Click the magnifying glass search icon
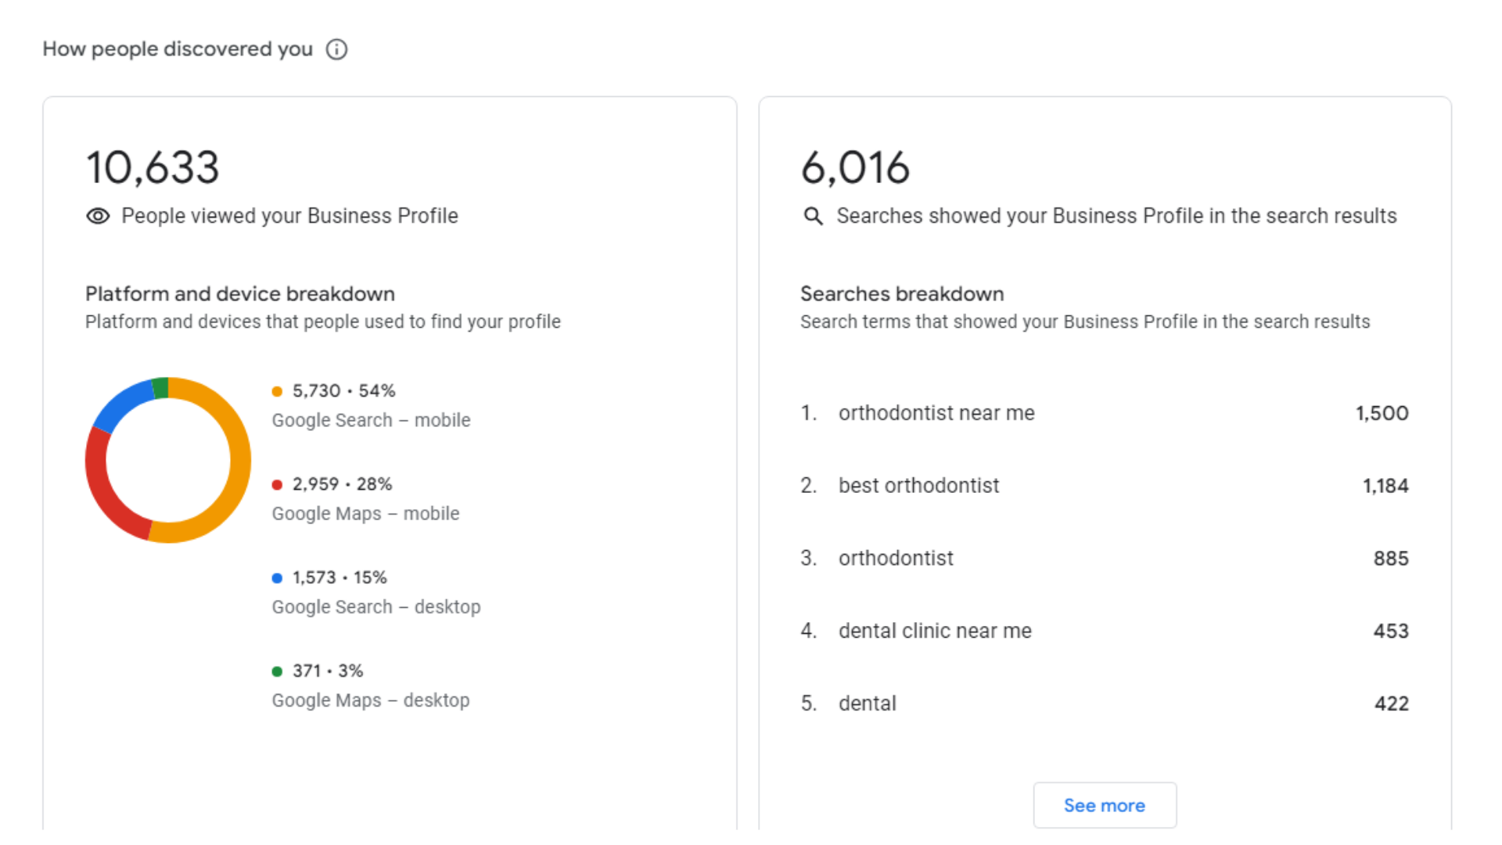This screenshot has height=845, width=1502. click(x=814, y=216)
